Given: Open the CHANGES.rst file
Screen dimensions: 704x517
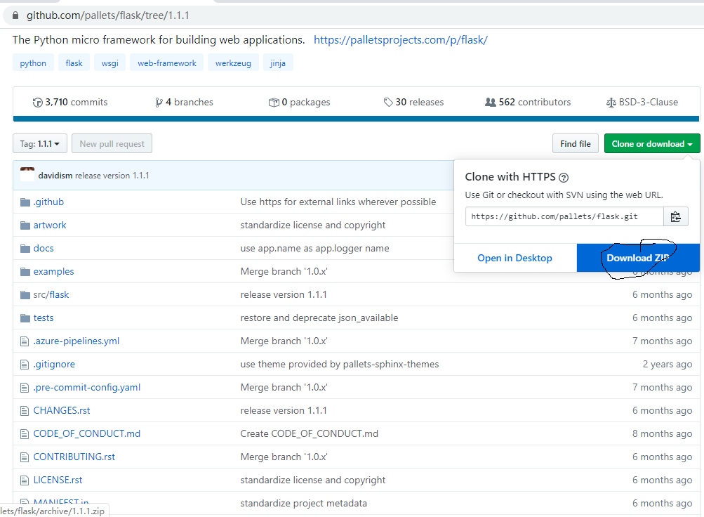Looking at the screenshot, I should pos(62,410).
